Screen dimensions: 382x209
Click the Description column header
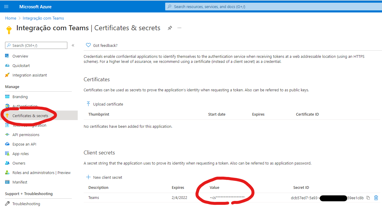98,187
